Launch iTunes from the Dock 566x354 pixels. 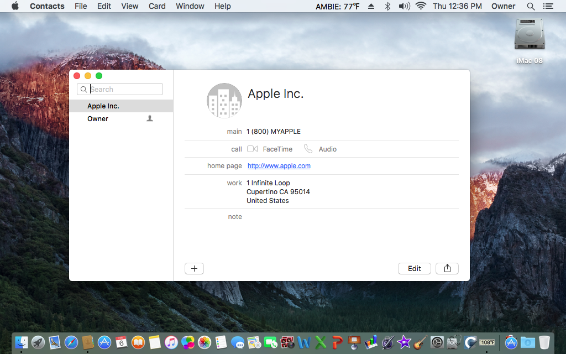click(x=171, y=342)
